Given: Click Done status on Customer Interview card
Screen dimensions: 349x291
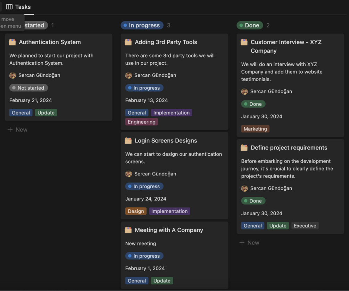Looking at the screenshot, I should 253,104.
